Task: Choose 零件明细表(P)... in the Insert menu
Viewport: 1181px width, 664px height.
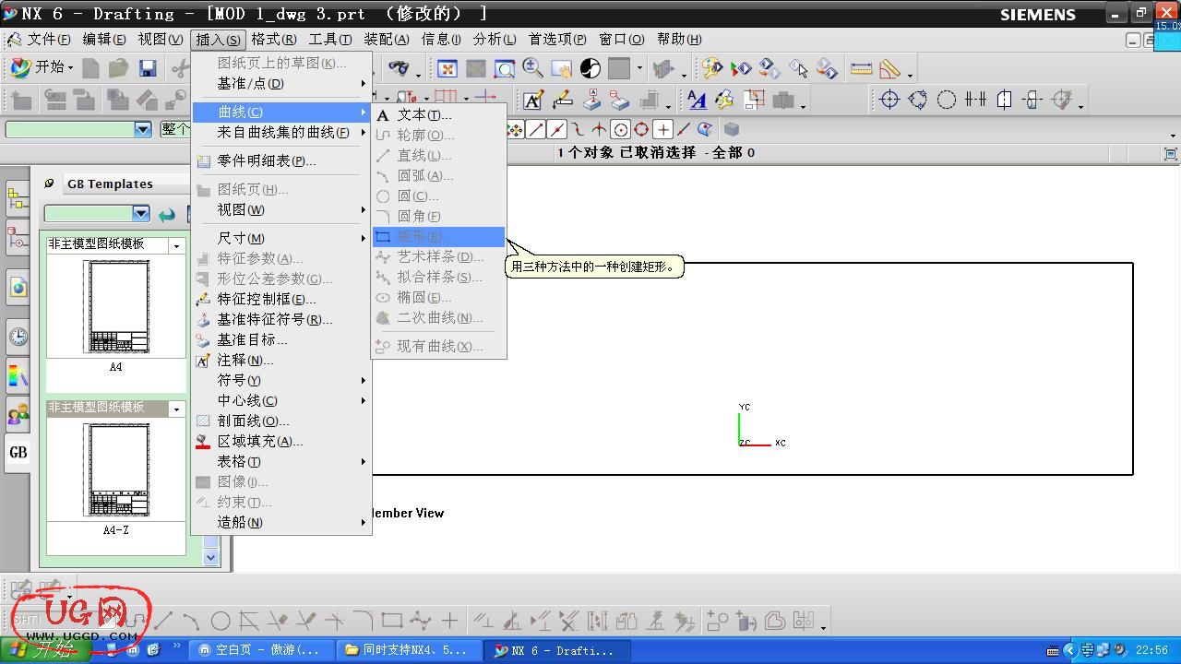Action: point(280,161)
